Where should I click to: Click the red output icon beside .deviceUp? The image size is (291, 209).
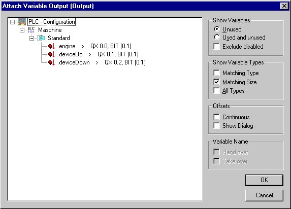tap(52, 54)
